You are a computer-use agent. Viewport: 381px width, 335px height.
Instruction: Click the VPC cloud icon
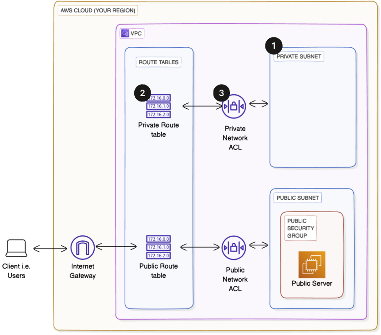tap(125, 33)
